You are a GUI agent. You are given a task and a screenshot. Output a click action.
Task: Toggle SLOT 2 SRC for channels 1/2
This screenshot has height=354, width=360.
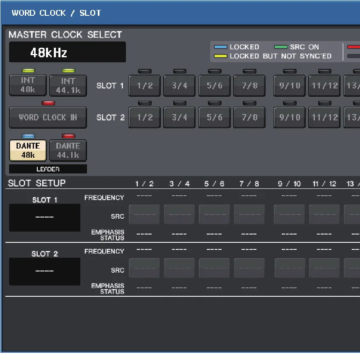coord(144,268)
